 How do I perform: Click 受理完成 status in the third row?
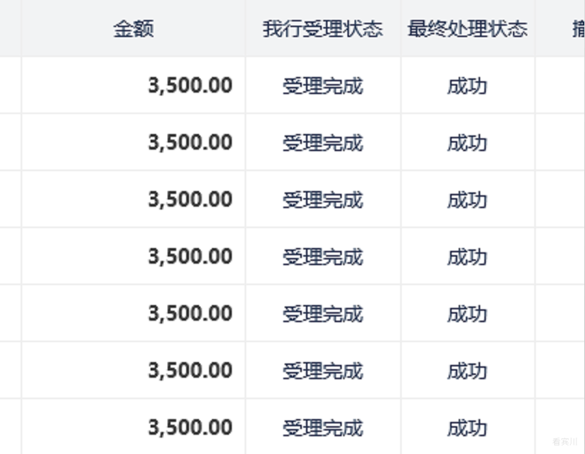(x=322, y=200)
